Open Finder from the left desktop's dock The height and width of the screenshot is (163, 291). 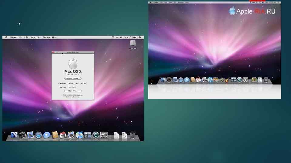pyautogui.click(x=14, y=135)
